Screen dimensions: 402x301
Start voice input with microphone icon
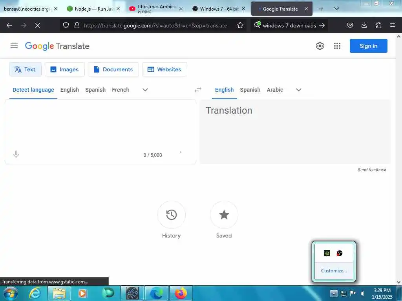[16, 154]
